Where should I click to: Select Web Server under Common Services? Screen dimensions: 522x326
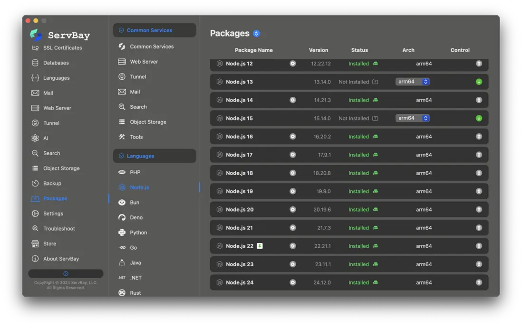[x=144, y=62]
